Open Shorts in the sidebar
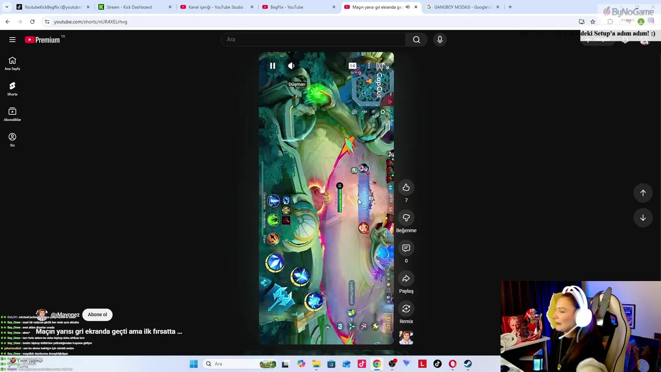Screen dimensions: 661x372 click(12, 89)
